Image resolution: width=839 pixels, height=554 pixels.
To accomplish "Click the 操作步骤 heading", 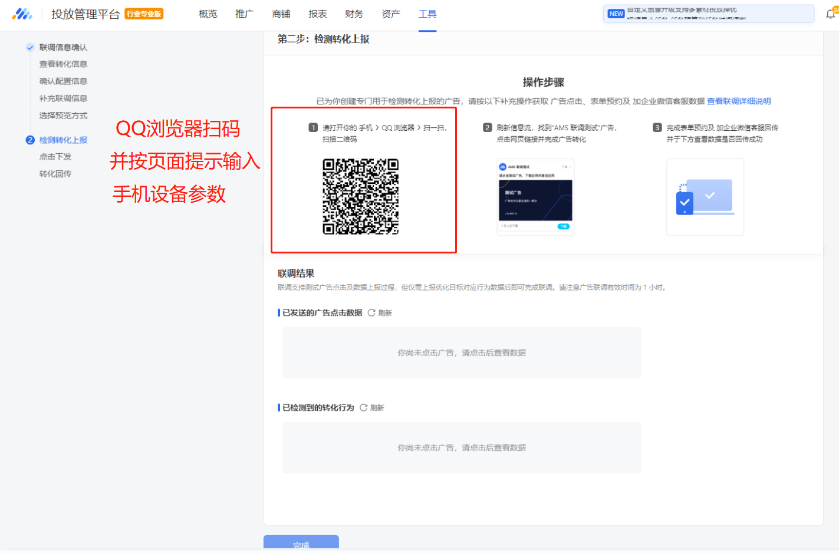I will [544, 83].
